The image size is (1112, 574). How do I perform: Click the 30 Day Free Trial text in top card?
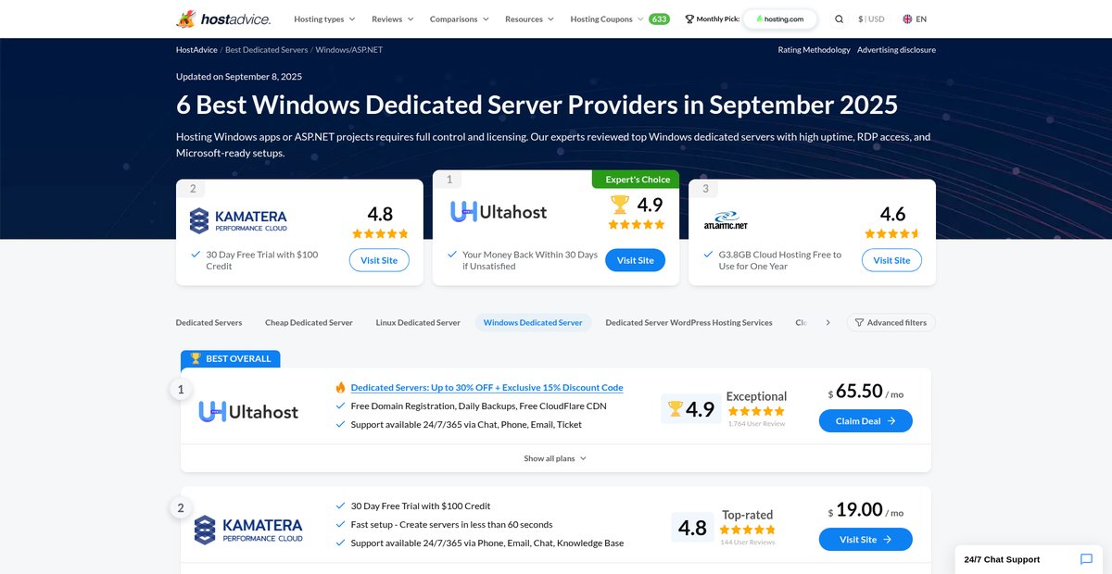point(260,260)
